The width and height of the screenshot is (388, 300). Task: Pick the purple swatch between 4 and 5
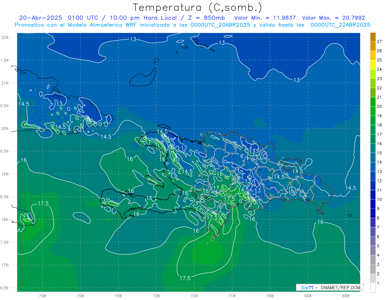(373, 250)
